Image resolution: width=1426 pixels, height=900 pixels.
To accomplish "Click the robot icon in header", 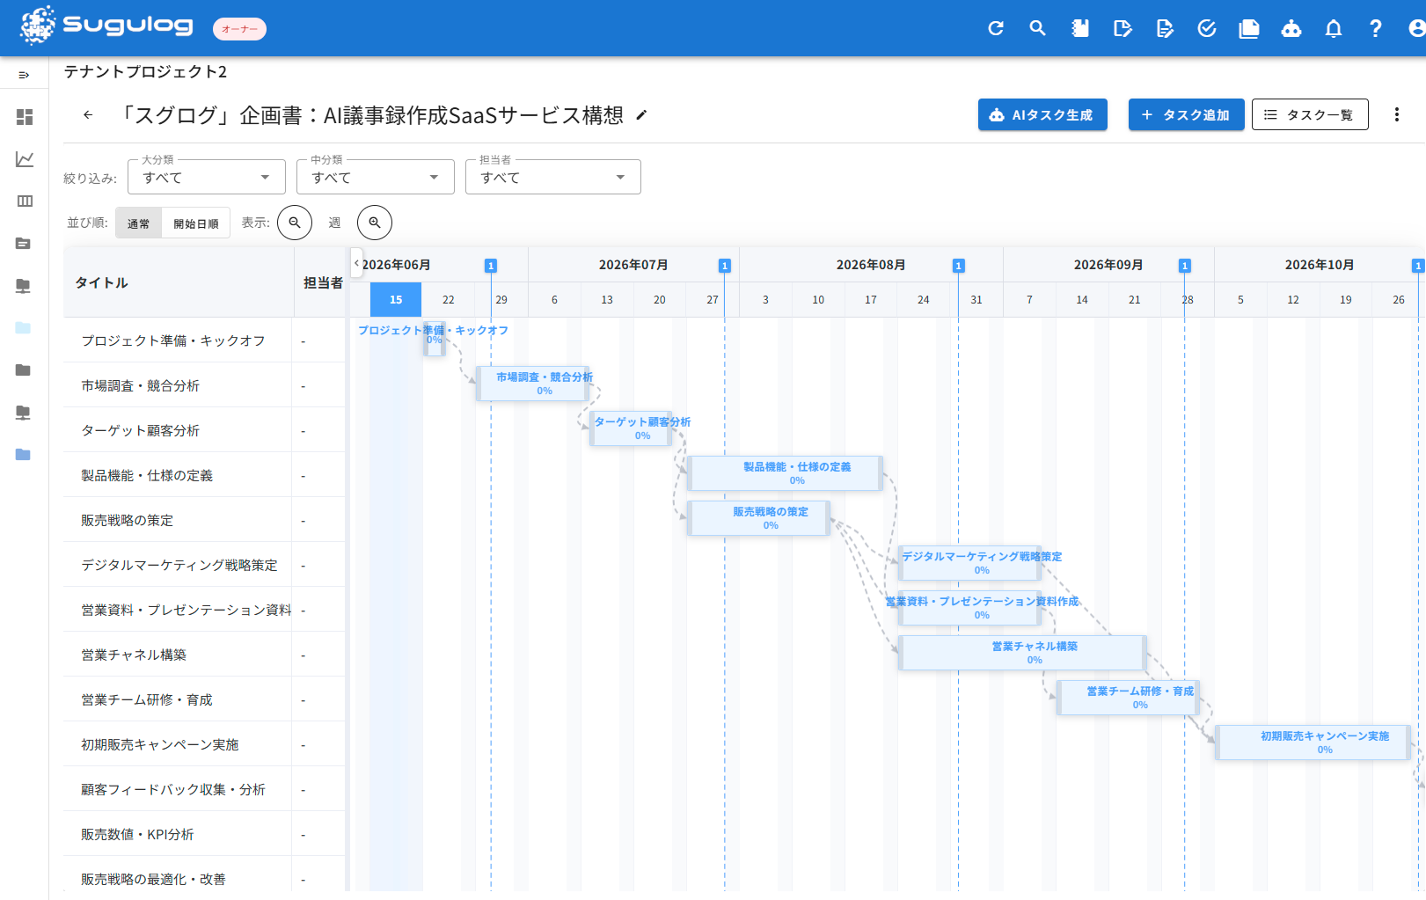I will [x=1291, y=28].
